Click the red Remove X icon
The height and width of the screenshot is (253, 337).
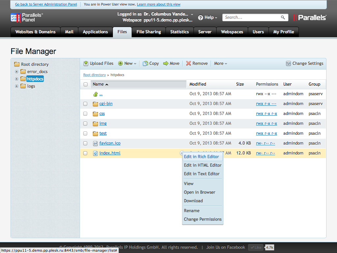pos(189,64)
